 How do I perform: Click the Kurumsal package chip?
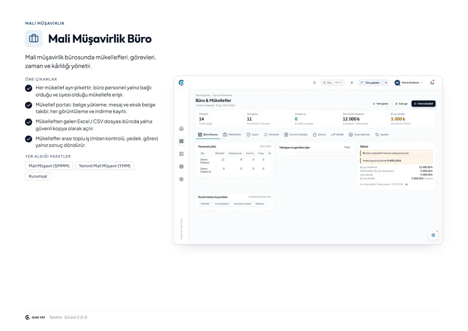click(x=38, y=176)
